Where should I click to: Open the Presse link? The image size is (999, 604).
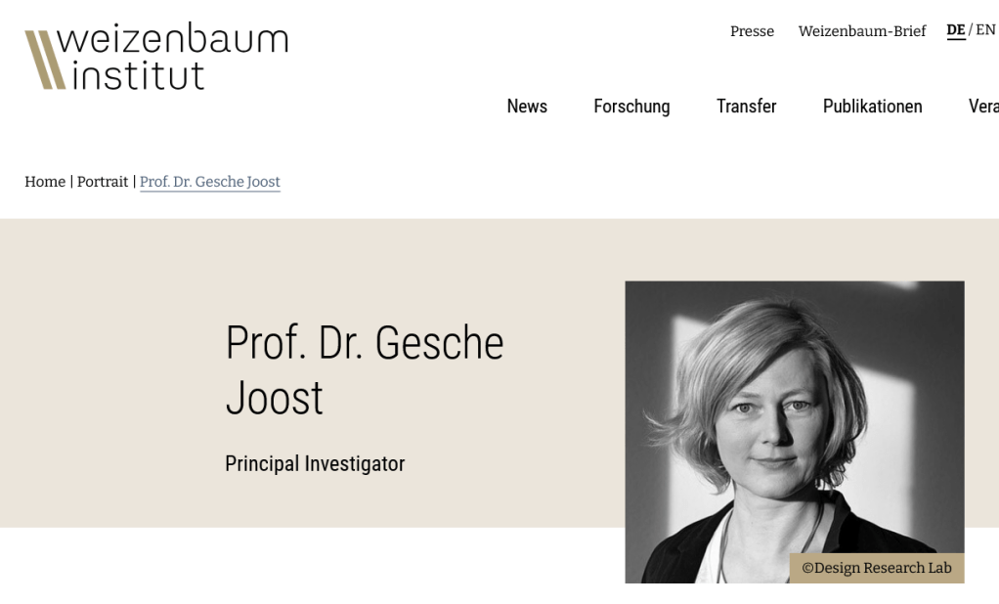pos(752,31)
